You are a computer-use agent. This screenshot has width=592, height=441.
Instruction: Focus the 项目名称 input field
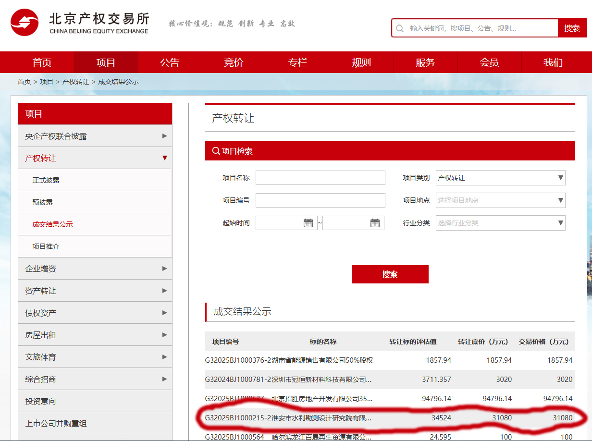(321, 178)
